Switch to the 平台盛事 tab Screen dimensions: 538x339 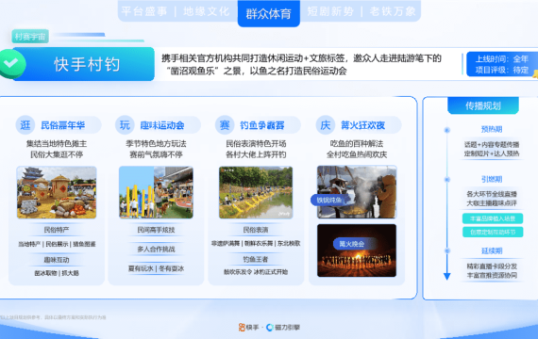tap(144, 11)
